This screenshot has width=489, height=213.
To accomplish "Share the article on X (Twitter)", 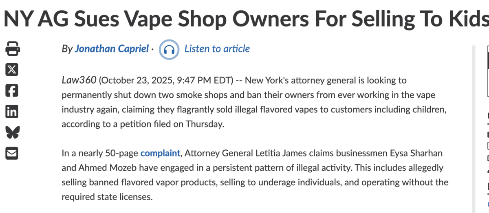I will [12, 69].
